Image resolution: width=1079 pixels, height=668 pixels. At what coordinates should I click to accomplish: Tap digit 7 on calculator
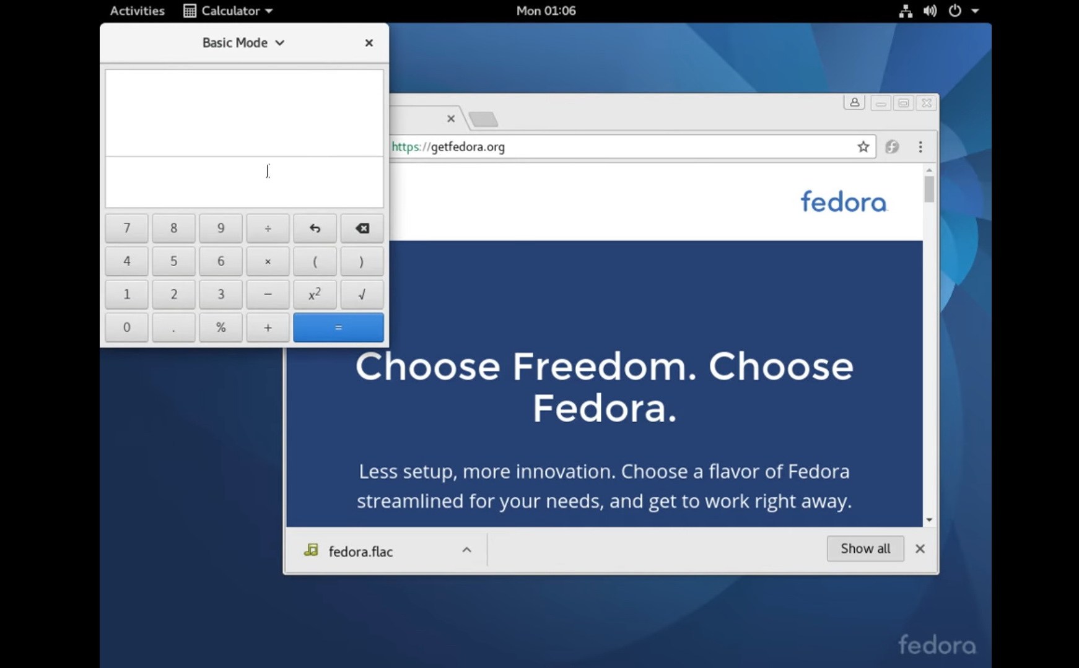[x=126, y=228]
